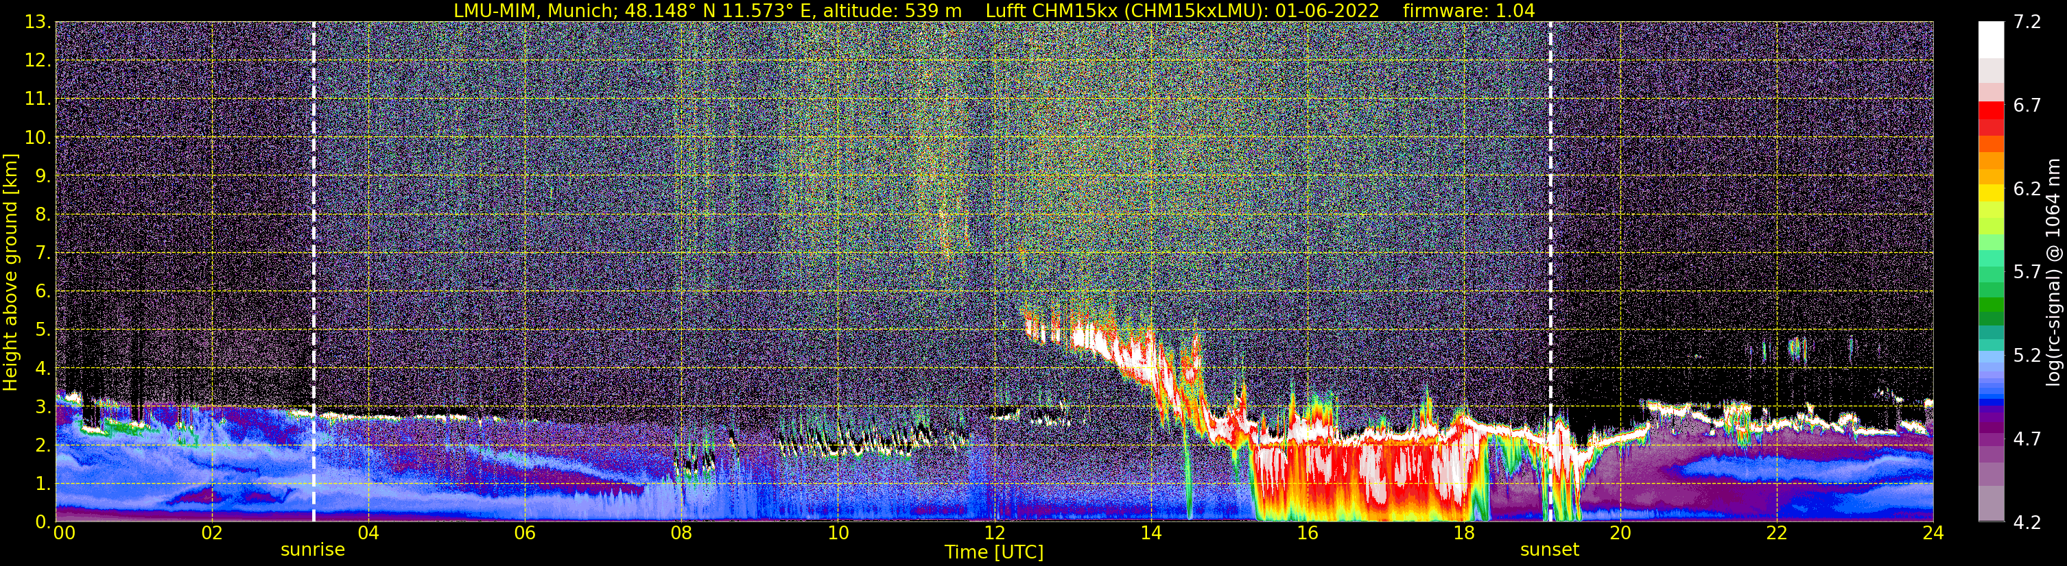
Task: Click the colorbar value '6.2'
Action: click(2027, 188)
